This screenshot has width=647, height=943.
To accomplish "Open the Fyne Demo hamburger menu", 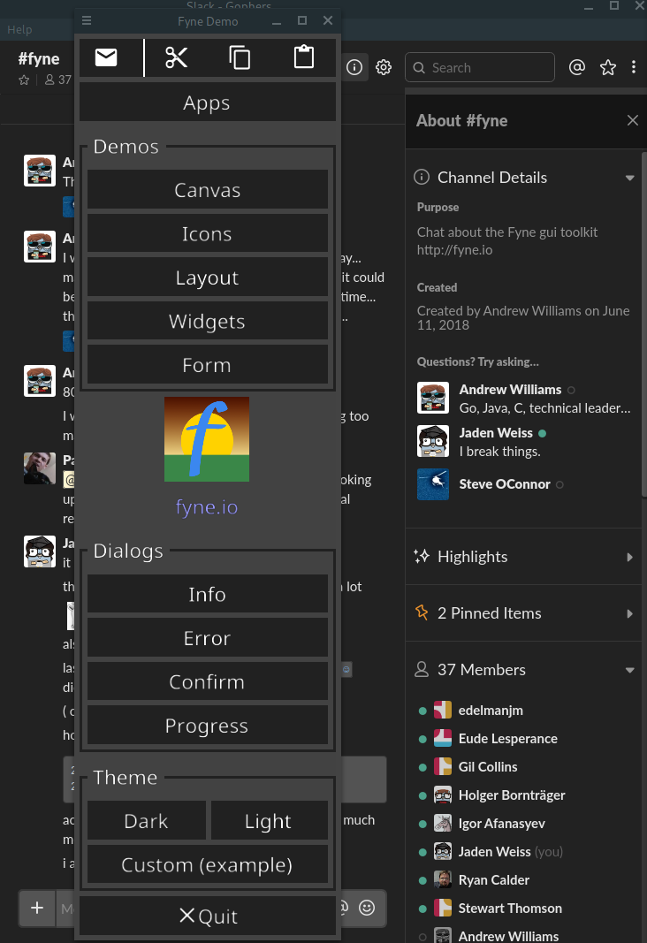I will tap(86, 20).
